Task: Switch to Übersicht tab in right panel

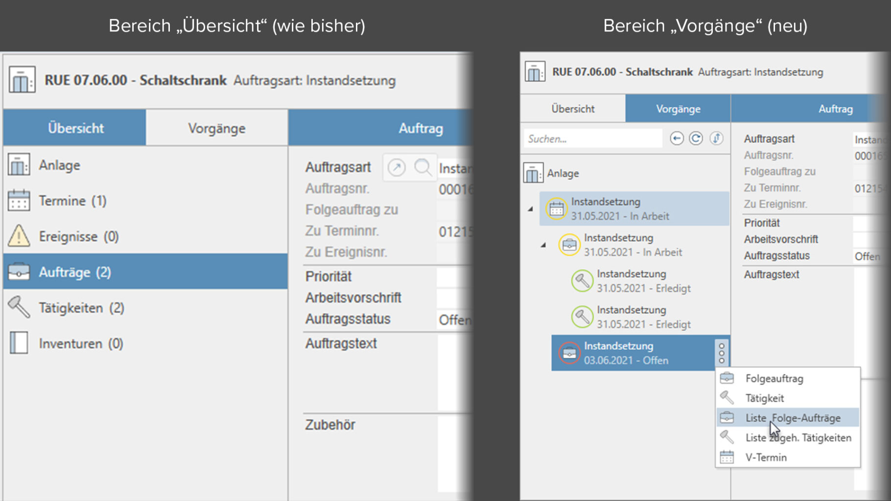Action: [573, 109]
